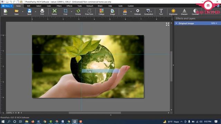Expand the Crop dropdown arrow
Screen dimensions: 221x124
(x=71, y=12)
